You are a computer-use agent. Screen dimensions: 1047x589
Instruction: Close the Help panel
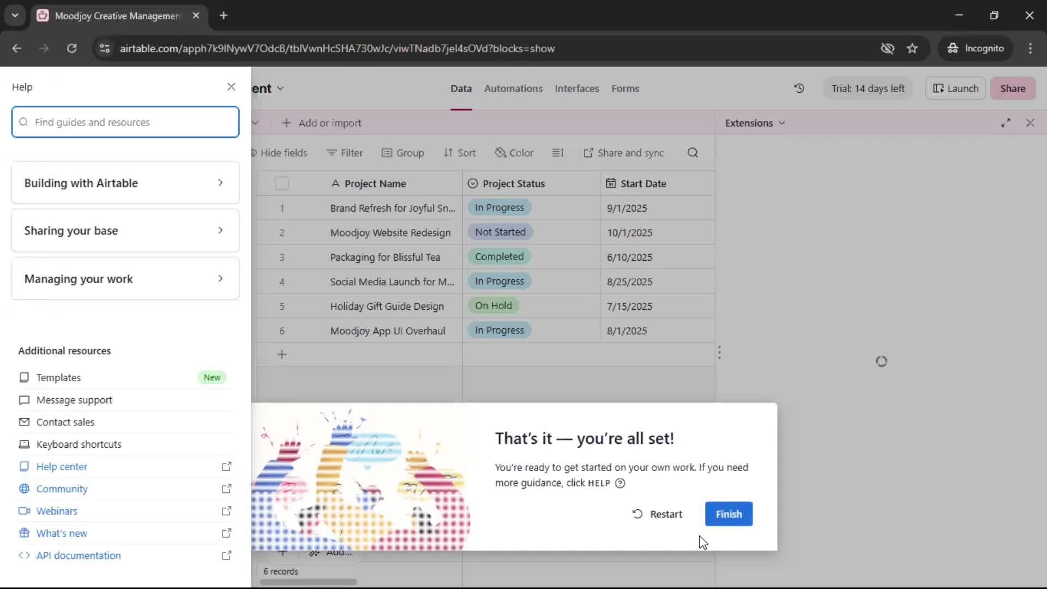(231, 87)
